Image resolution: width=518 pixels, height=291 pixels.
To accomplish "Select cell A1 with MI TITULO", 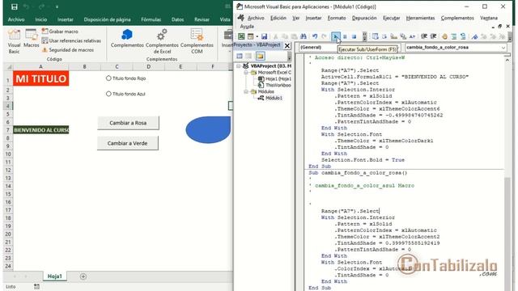I will point(41,78).
